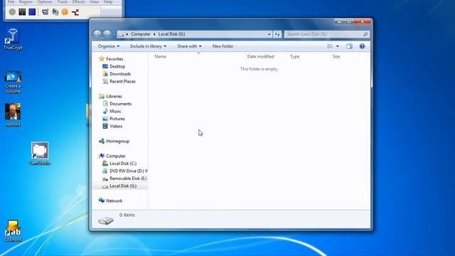This screenshot has height=256, width=455.
Task: Open Include in library dropdown
Action: (x=149, y=46)
